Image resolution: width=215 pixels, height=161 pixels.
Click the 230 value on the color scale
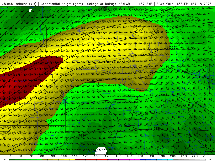click(x=206, y=156)
